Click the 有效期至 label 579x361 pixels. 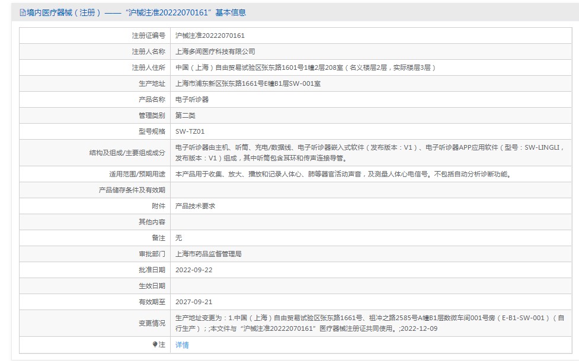tap(152, 302)
